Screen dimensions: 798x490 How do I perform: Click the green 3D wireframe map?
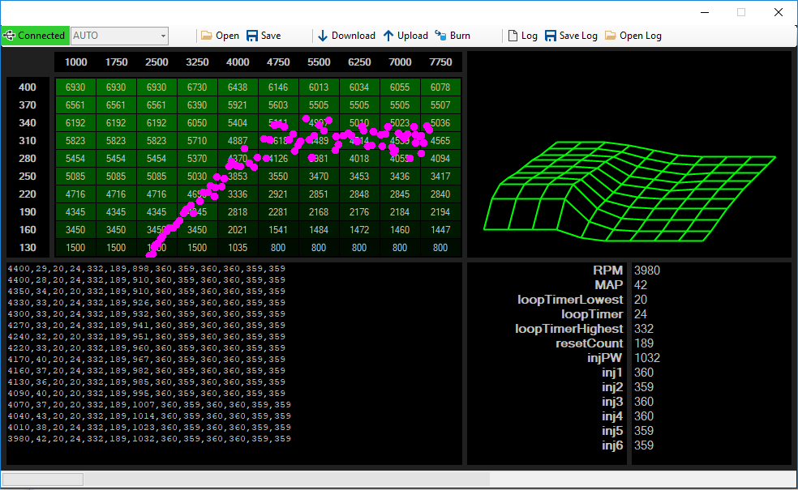click(x=629, y=190)
